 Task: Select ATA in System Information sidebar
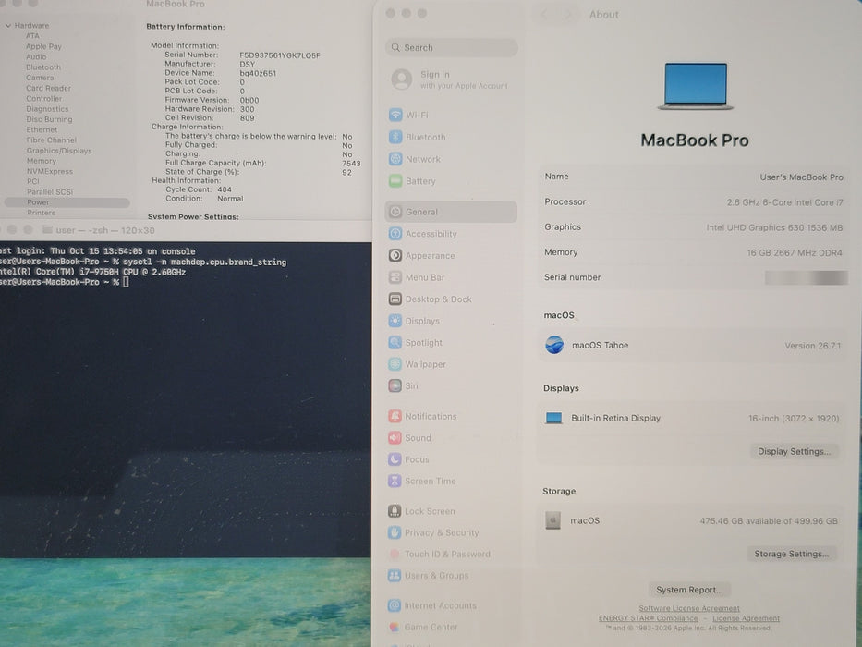(x=32, y=36)
